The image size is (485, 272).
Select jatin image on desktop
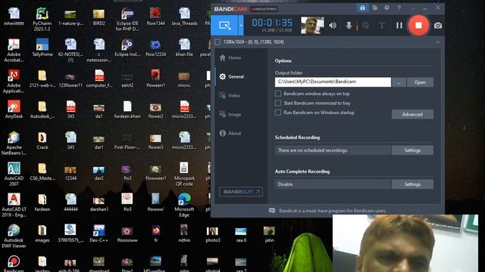point(269,233)
